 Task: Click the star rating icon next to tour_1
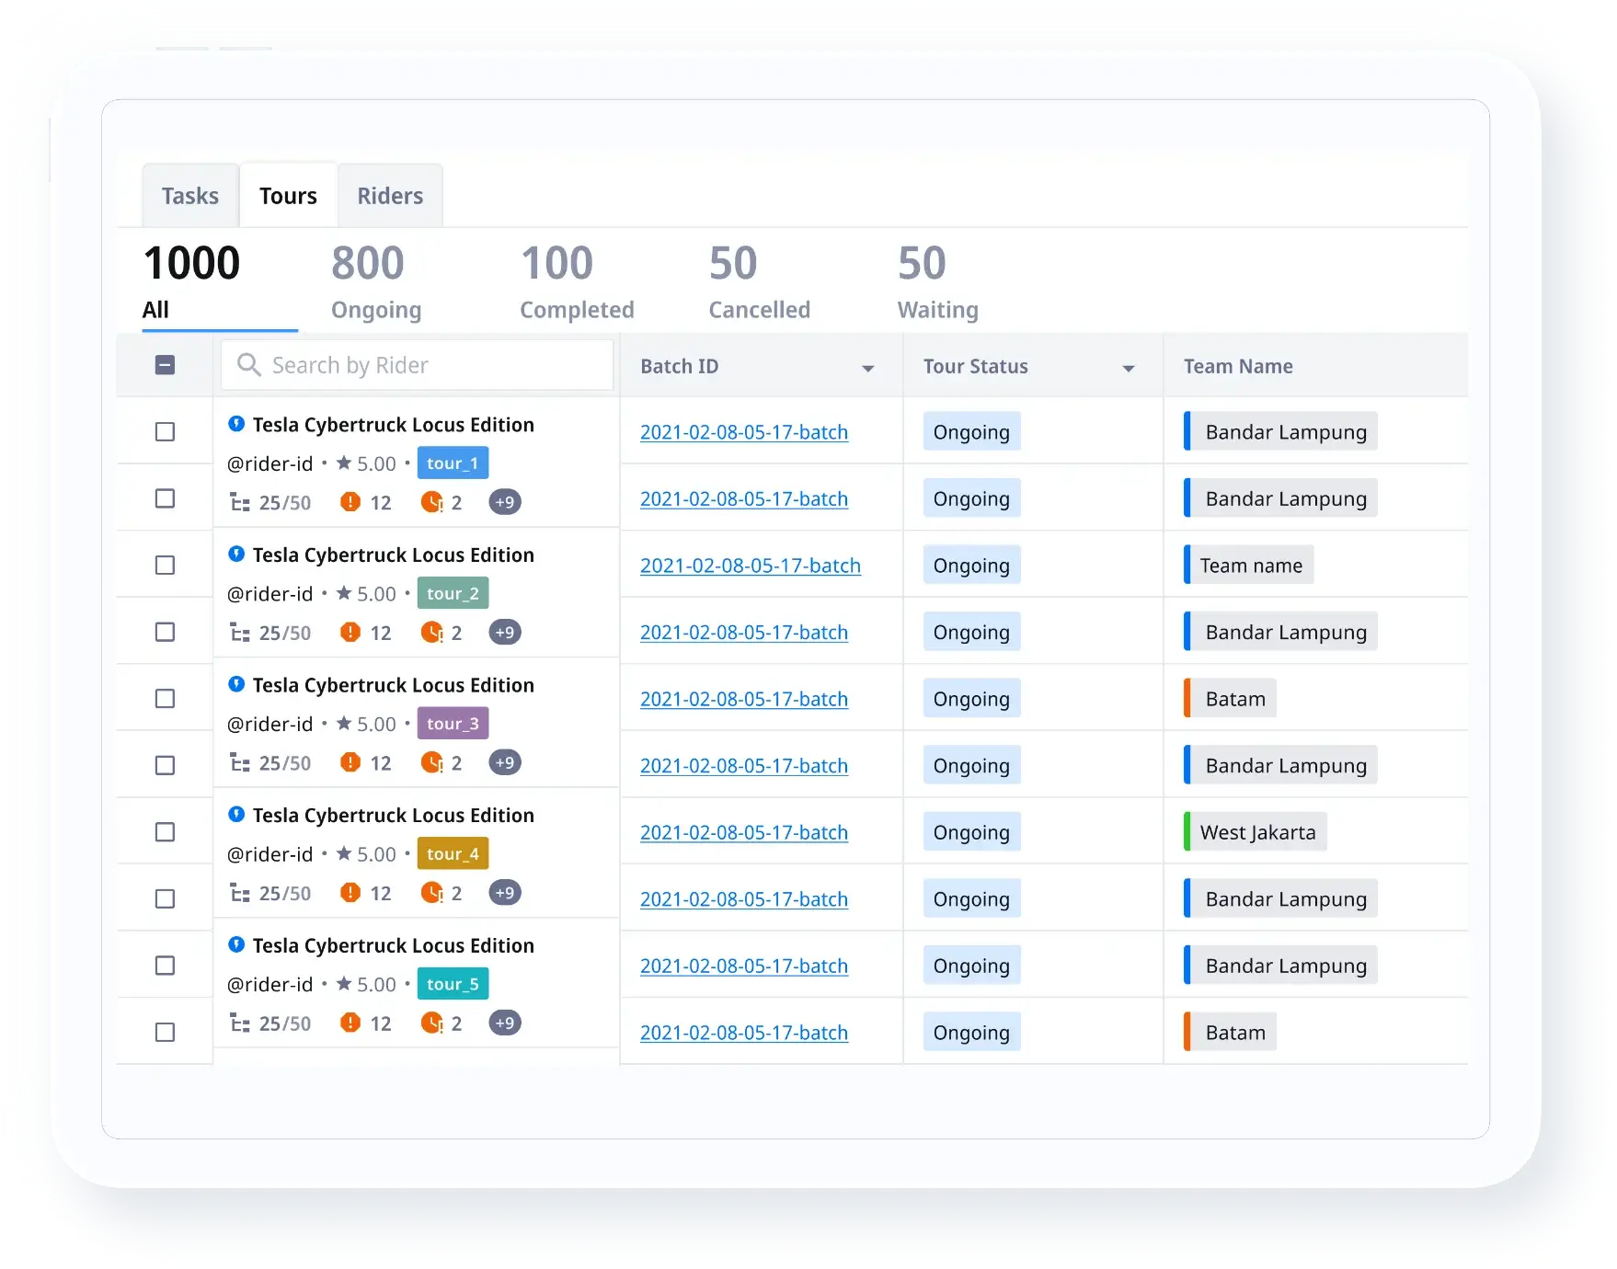(x=344, y=463)
